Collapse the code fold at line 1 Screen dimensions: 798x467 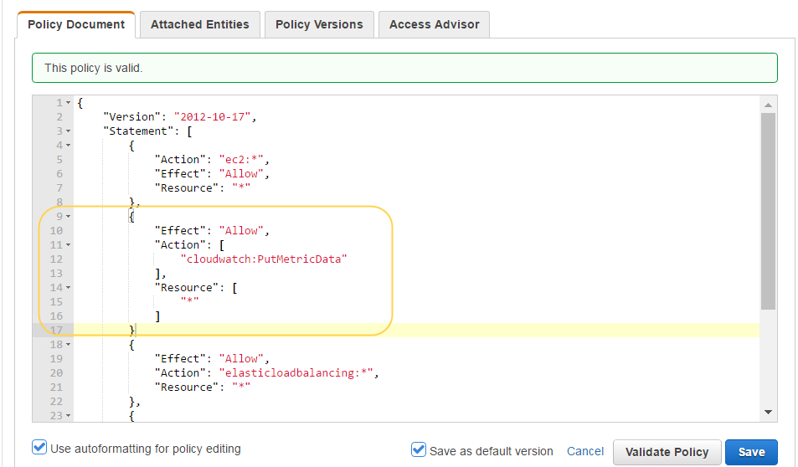pos(68,103)
